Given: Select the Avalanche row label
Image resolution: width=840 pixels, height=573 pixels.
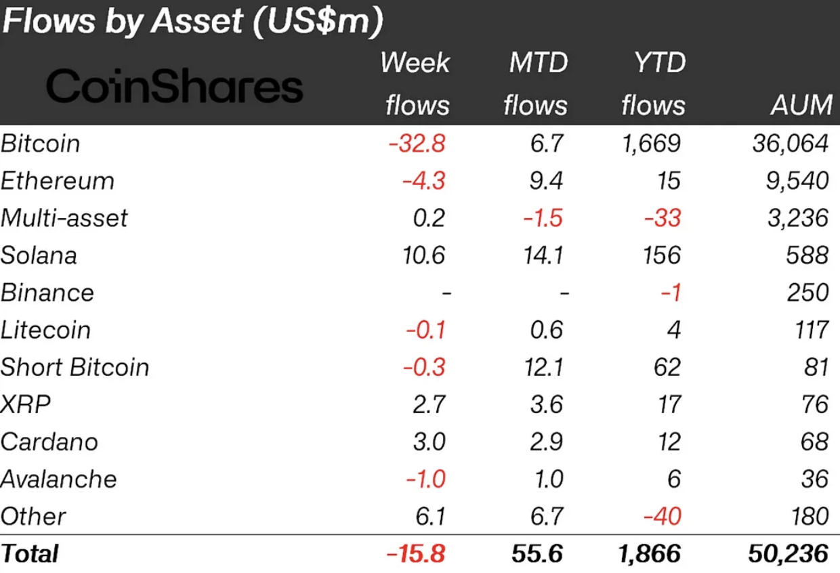Looking at the screenshot, I should tap(59, 479).
